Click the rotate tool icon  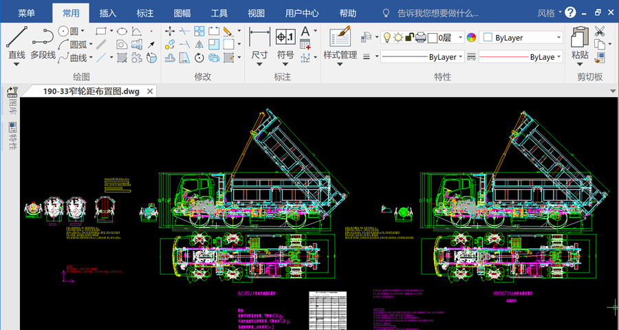click(x=199, y=58)
